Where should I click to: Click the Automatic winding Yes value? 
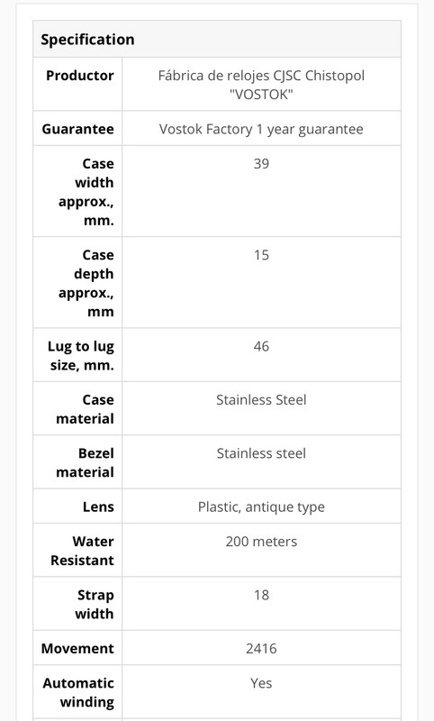click(x=261, y=683)
